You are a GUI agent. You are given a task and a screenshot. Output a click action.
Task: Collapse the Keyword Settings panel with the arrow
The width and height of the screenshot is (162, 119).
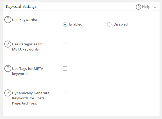tap(155, 7)
